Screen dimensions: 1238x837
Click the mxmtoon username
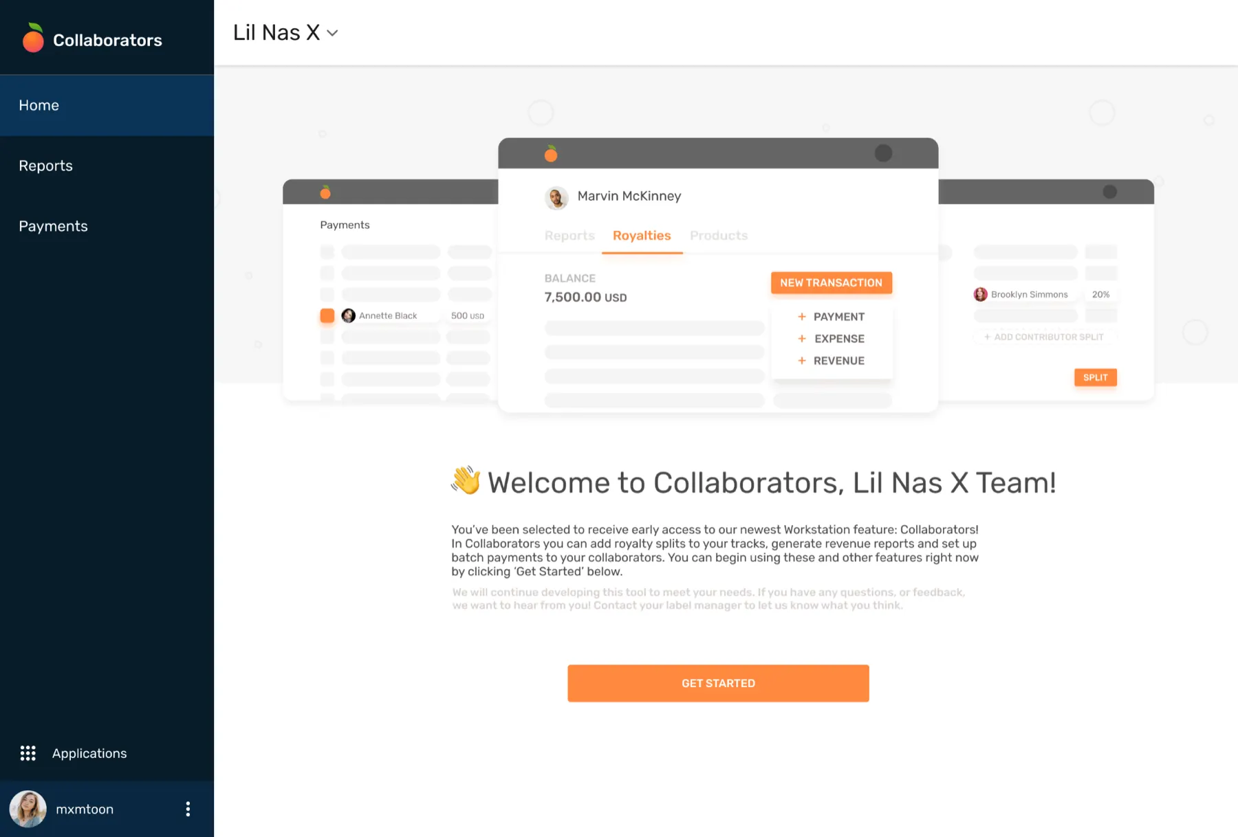point(85,809)
